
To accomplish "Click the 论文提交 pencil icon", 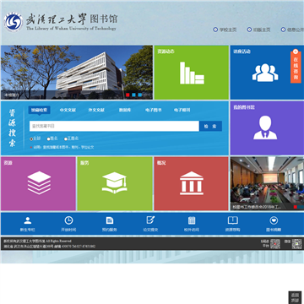I will tap(150, 220).
